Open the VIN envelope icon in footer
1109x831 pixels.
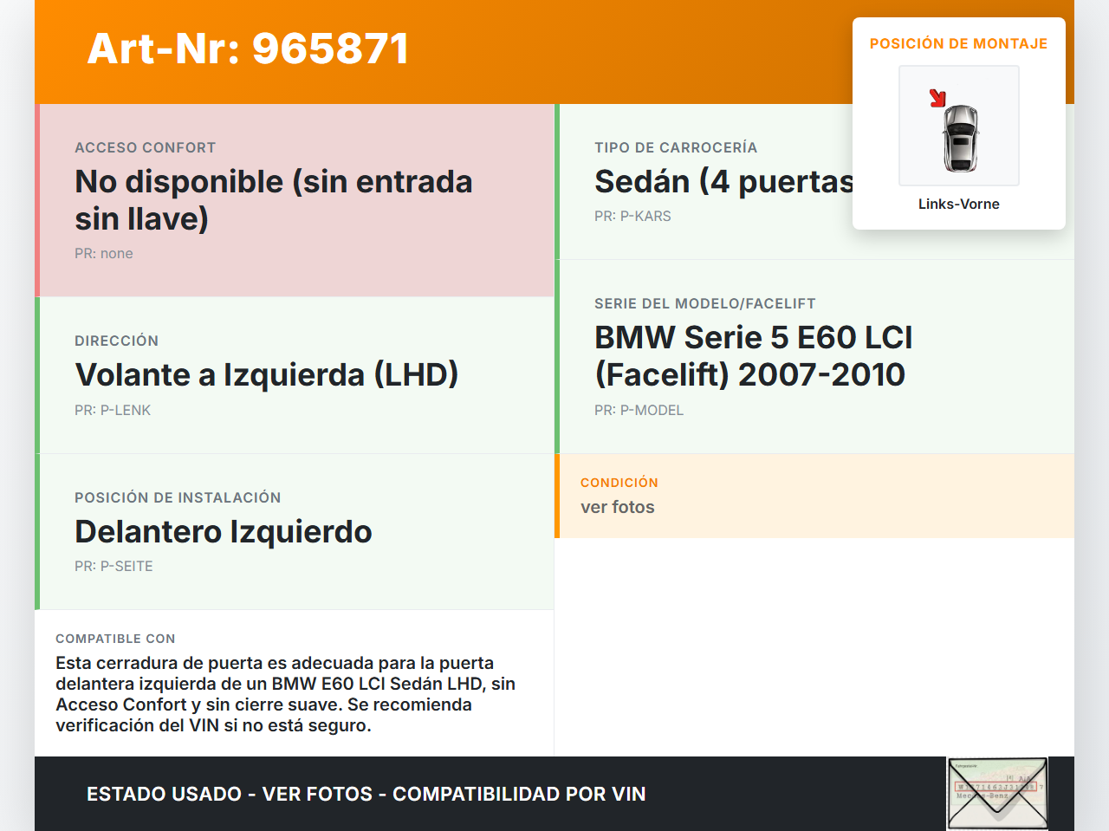click(997, 794)
